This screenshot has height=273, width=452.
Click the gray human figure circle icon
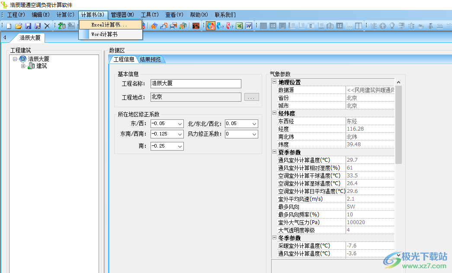[x=382, y=26]
